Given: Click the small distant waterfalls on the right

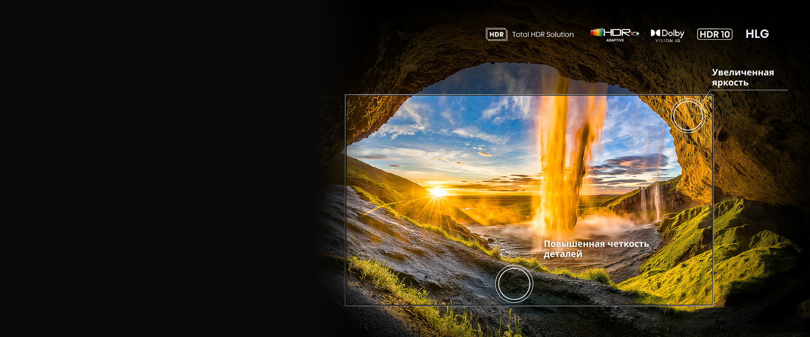Looking at the screenshot, I should tap(650, 201).
